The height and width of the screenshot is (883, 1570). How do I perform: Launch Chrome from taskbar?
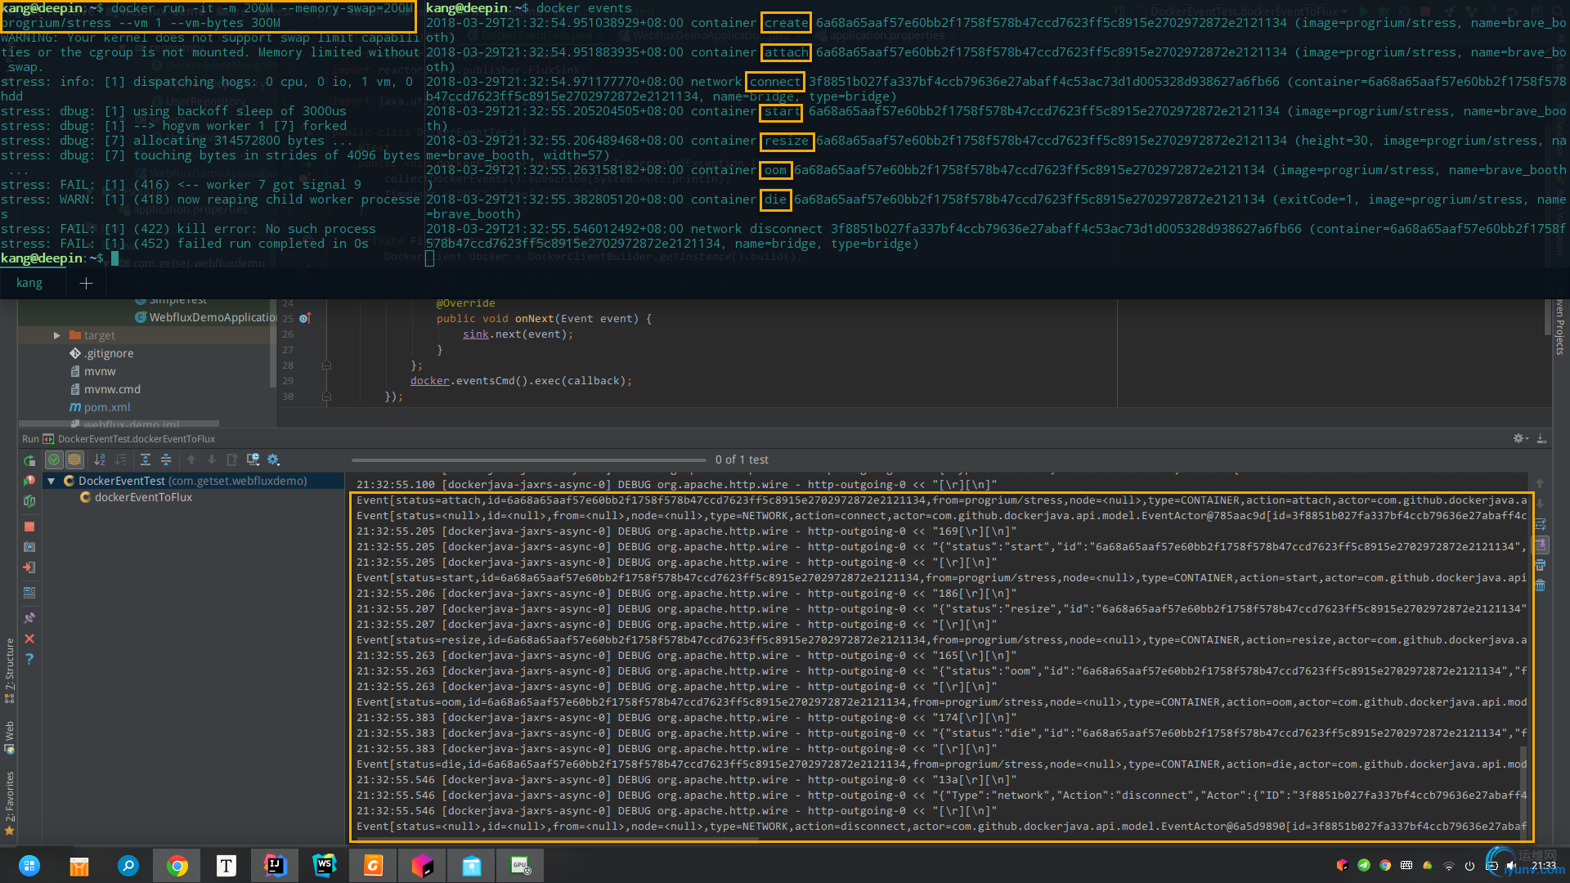177,865
